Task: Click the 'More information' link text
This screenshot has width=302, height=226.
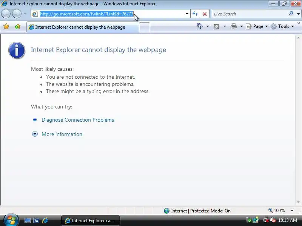Action: pos(62,134)
